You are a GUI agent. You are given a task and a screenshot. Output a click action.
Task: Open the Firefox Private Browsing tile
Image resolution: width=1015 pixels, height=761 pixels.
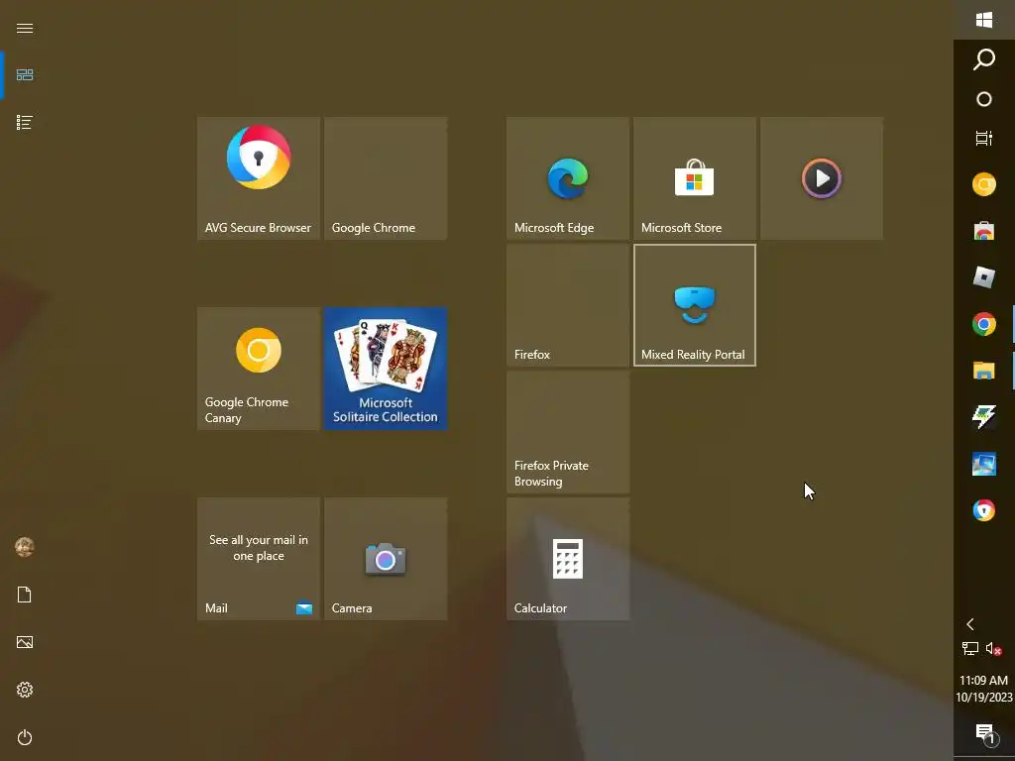point(568,432)
